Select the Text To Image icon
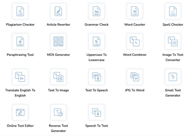195x136 pixels. click(58, 77)
